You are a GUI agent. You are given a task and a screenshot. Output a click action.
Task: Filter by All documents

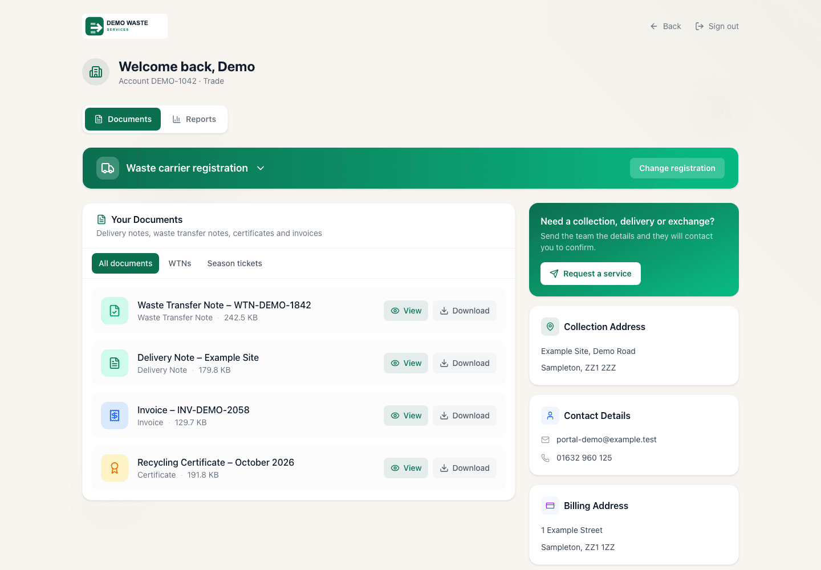coord(125,263)
